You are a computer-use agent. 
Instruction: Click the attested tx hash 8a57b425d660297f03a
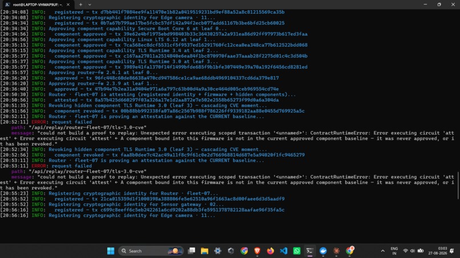click(x=187, y=100)
